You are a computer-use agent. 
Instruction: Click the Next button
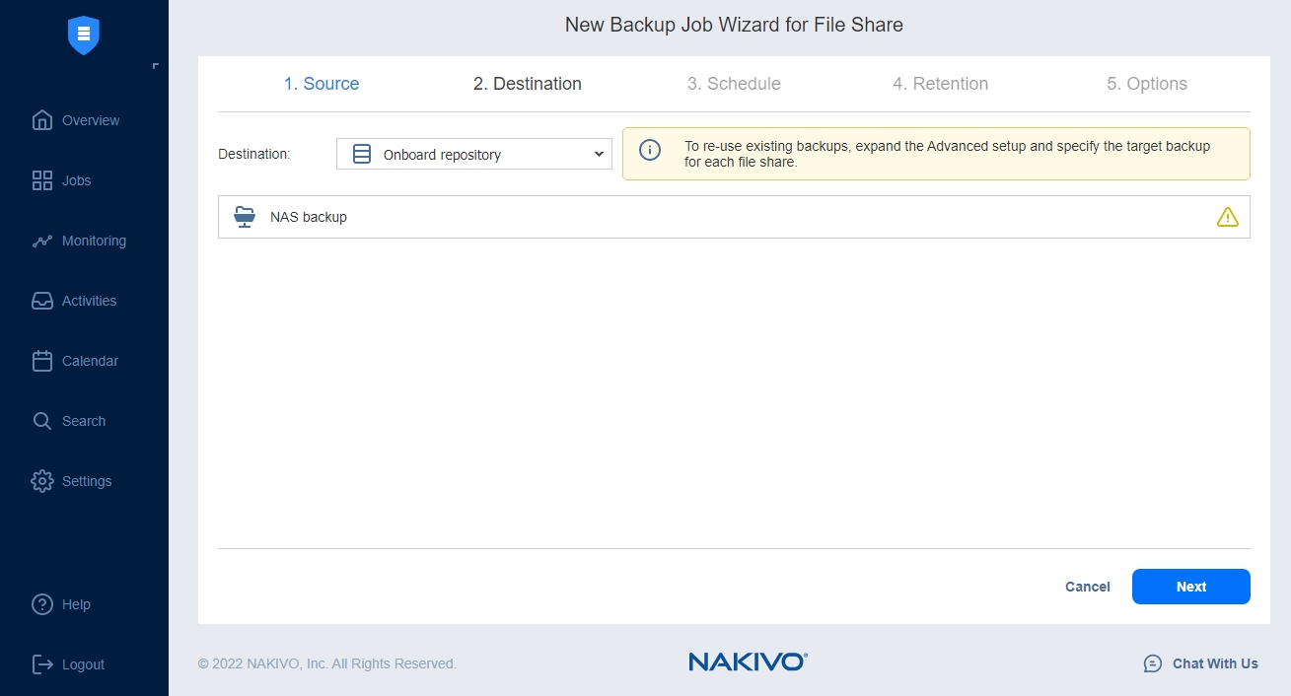[1190, 587]
